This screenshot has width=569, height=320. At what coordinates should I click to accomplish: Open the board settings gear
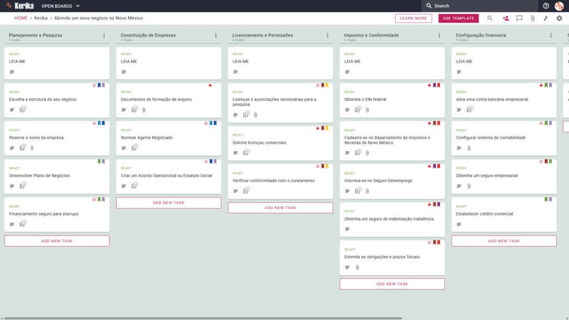point(559,18)
